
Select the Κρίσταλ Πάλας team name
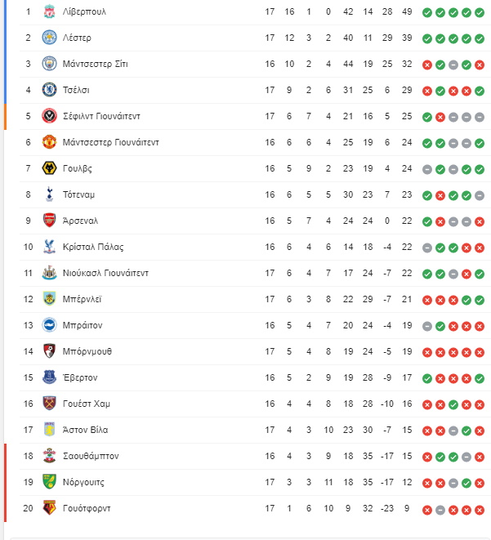click(93, 247)
